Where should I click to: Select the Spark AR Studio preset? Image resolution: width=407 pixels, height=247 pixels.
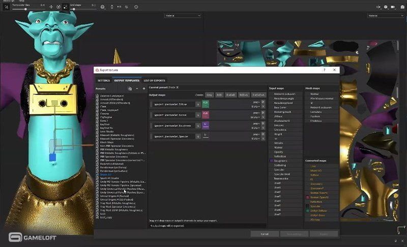pos(109,178)
